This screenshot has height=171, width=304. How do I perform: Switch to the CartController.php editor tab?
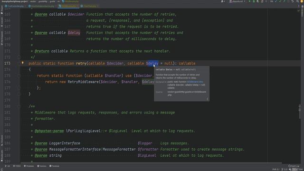16,6
